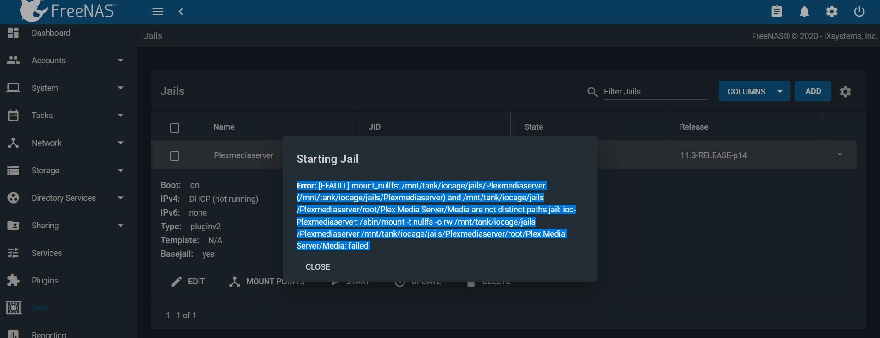Close the Starting Jail error dialog
This screenshot has width=880, height=338.
tap(318, 267)
